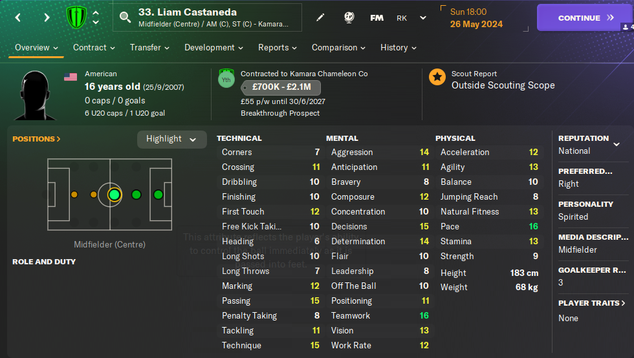Image resolution: width=634 pixels, height=358 pixels.
Task: Open the Player Traits link
Action: tap(592, 303)
